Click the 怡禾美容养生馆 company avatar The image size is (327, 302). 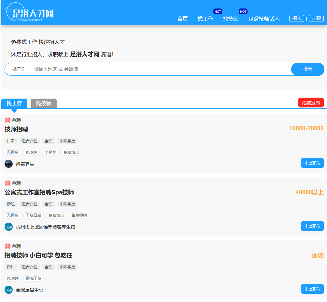tap(8, 227)
